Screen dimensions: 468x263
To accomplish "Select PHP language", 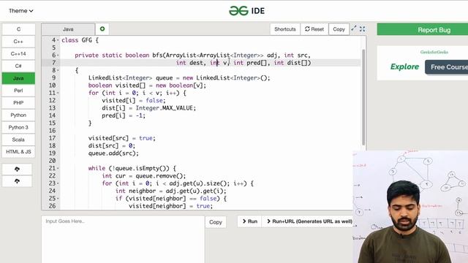I will coord(18,102).
